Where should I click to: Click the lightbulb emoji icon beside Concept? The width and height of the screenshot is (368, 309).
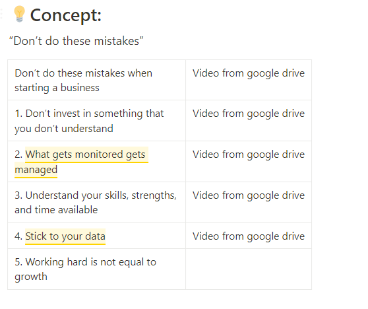[x=19, y=14]
